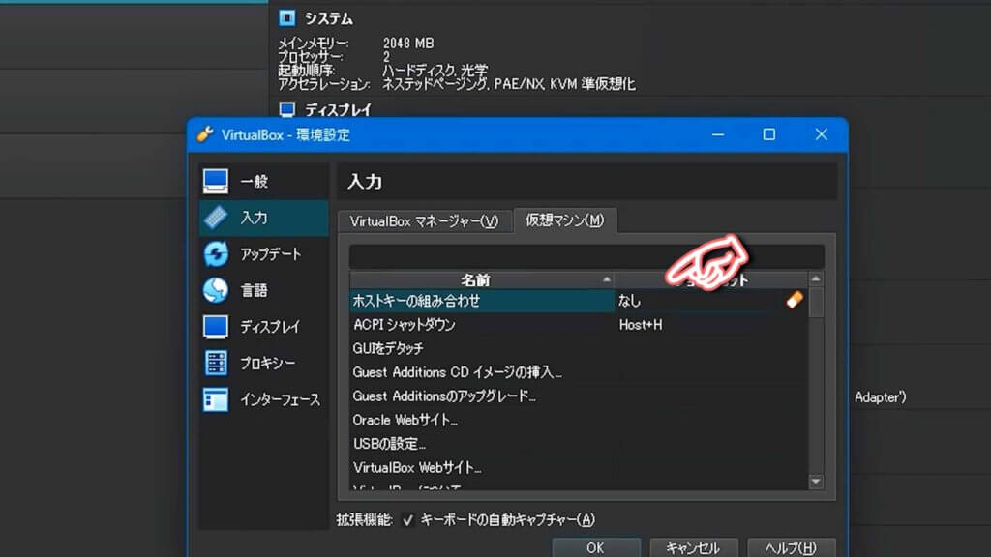Click the scroll up arrow of shortcut list
The image size is (991, 557).
click(x=816, y=279)
